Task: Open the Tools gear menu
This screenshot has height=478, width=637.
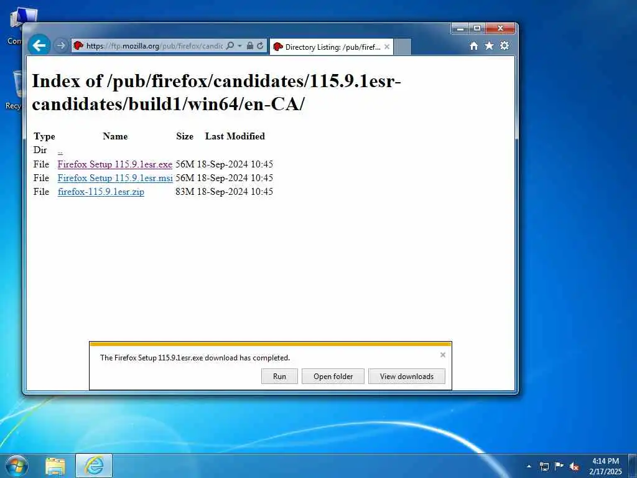Action: (x=504, y=45)
